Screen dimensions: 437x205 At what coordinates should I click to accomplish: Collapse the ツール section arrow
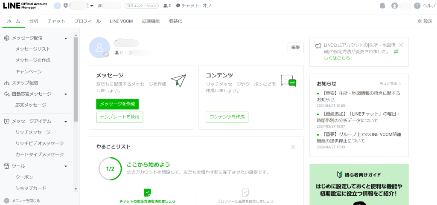[66, 166]
